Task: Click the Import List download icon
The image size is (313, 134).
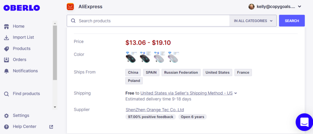Action: (6, 38)
